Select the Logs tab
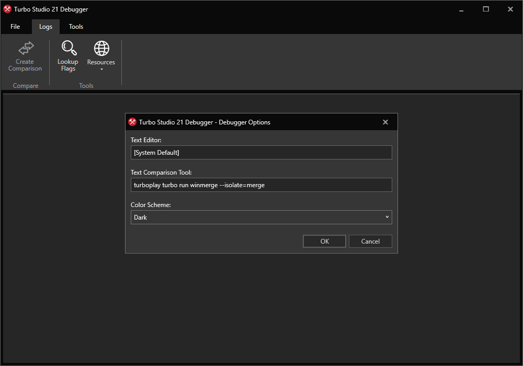523x366 pixels. (x=46, y=27)
